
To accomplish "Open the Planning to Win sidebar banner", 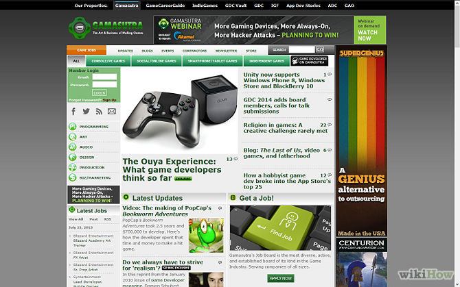I will [x=93, y=195].
